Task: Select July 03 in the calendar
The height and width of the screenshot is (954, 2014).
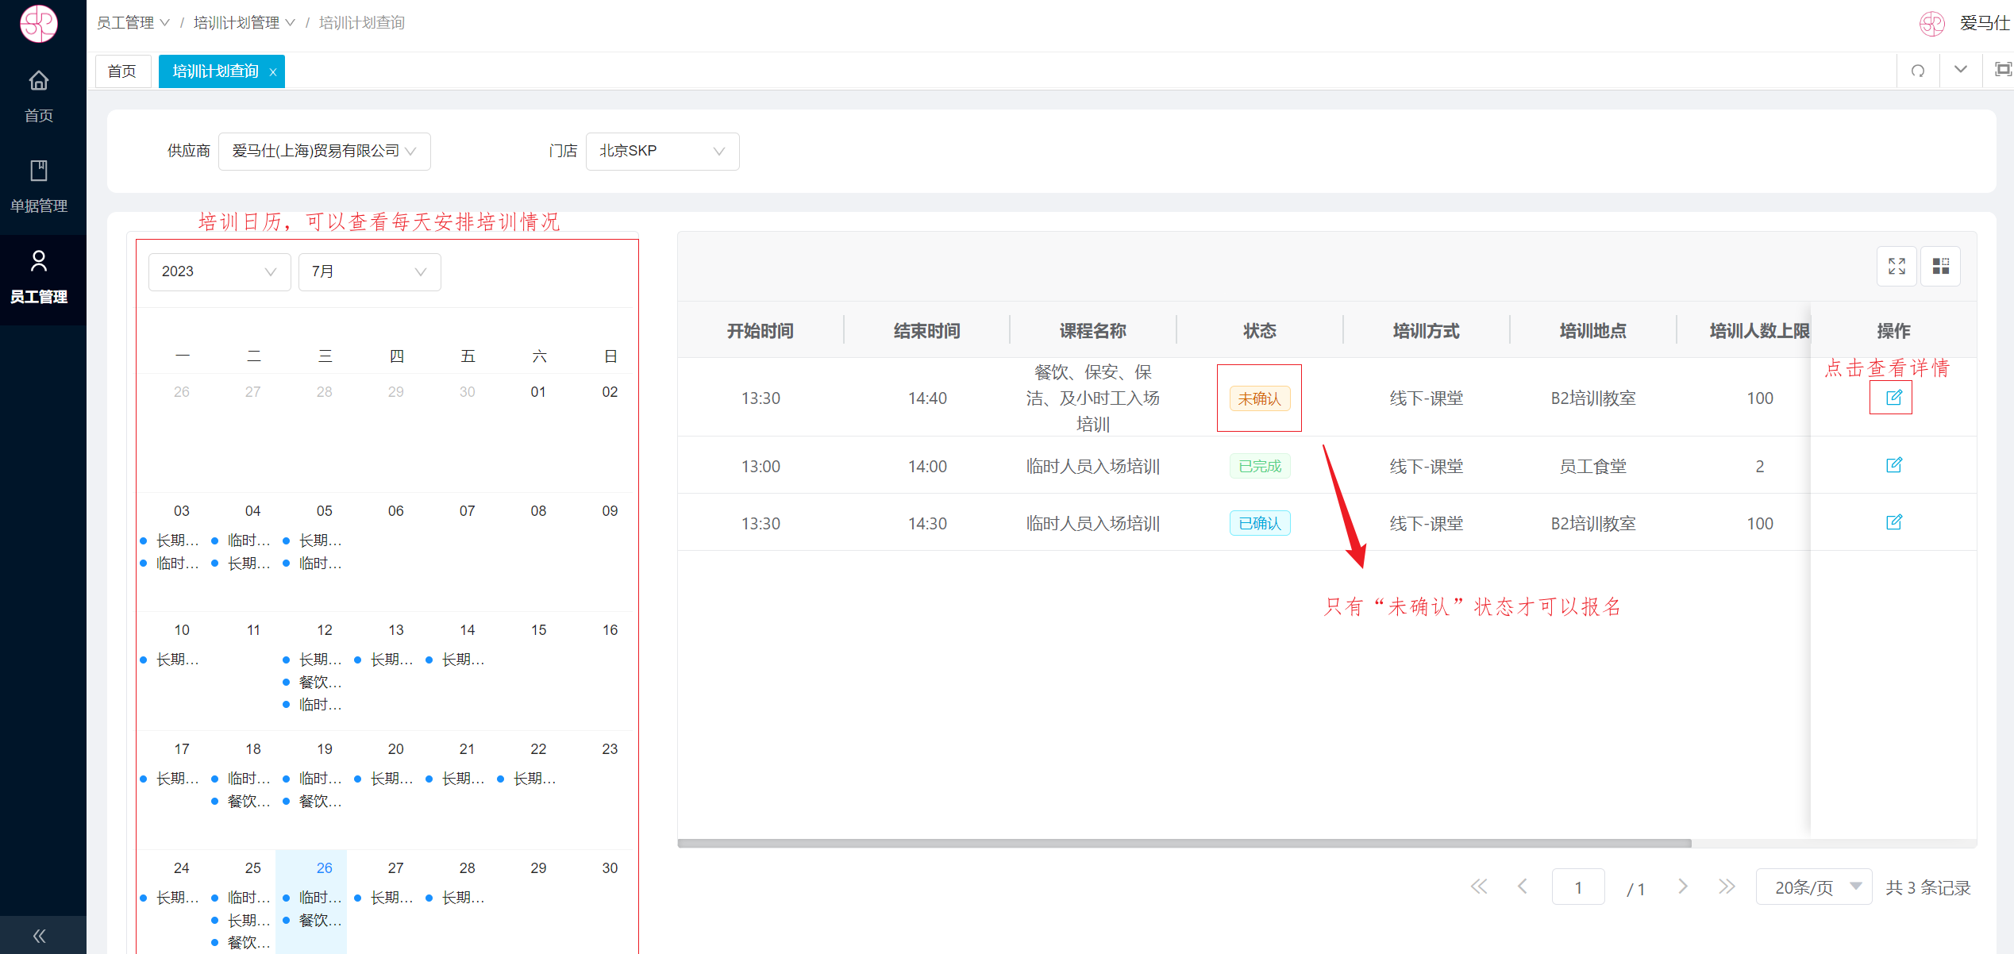Action: pos(181,511)
